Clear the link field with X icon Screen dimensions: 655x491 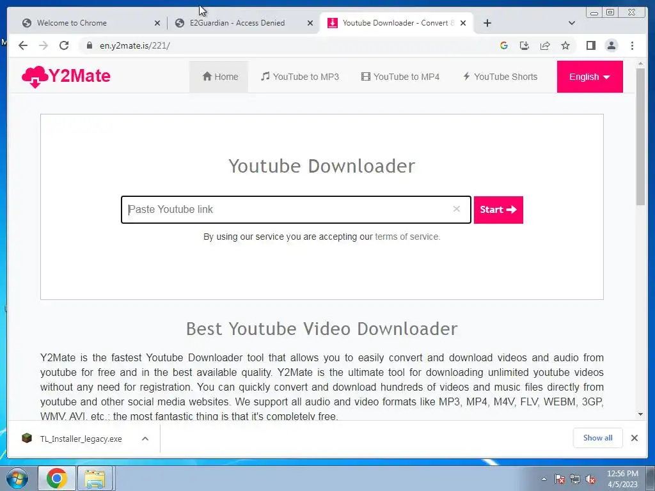(x=456, y=209)
